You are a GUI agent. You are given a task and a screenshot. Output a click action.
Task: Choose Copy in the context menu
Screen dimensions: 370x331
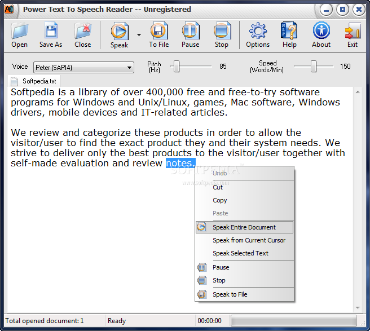click(x=244, y=200)
